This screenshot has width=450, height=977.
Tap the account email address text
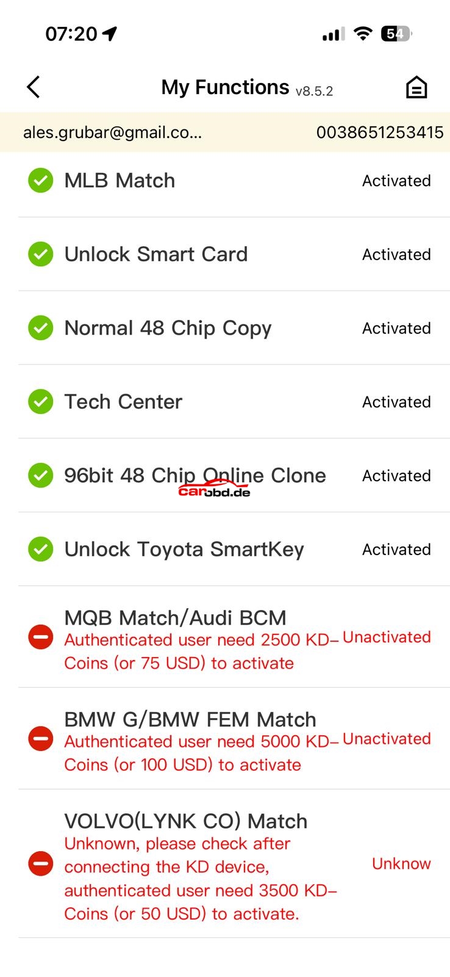(x=112, y=133)
